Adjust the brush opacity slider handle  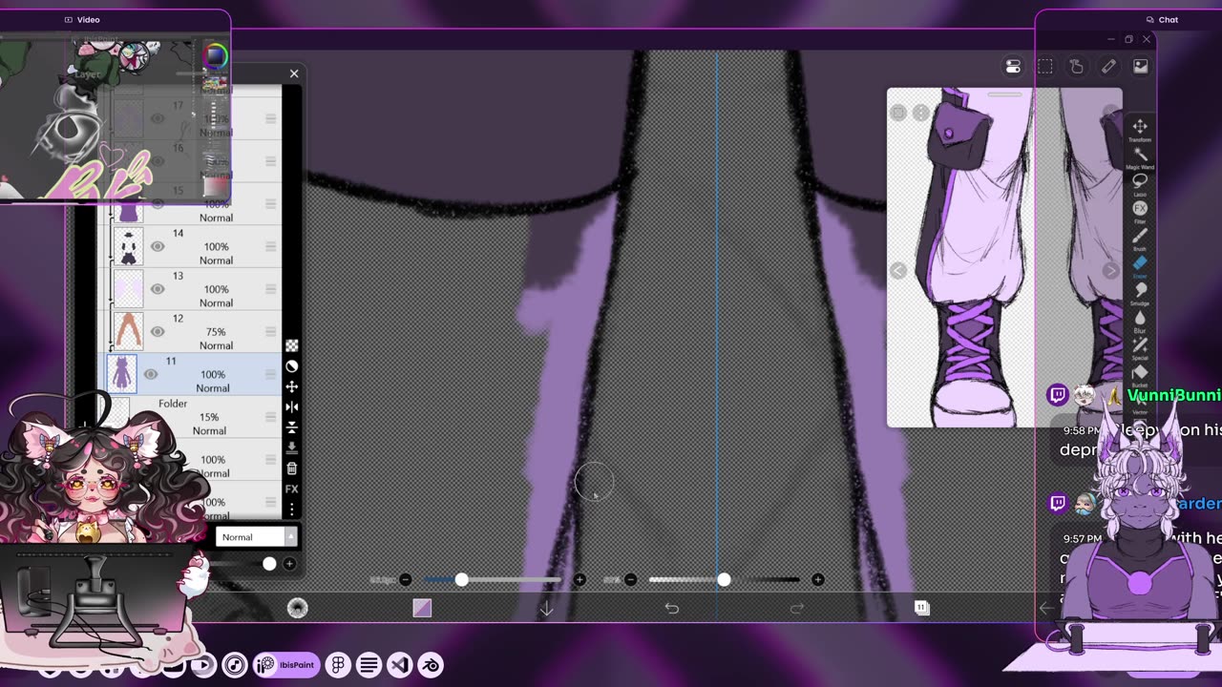(x=724, y=579)
